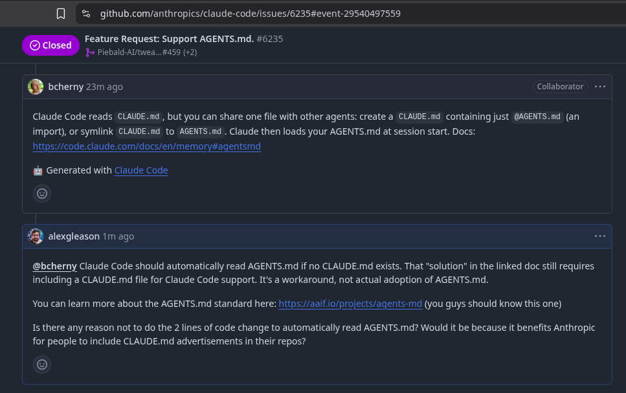Open options menu on alexgleason's comment
The height and width of the screenshot is (393, 626).
coord(599,236)
